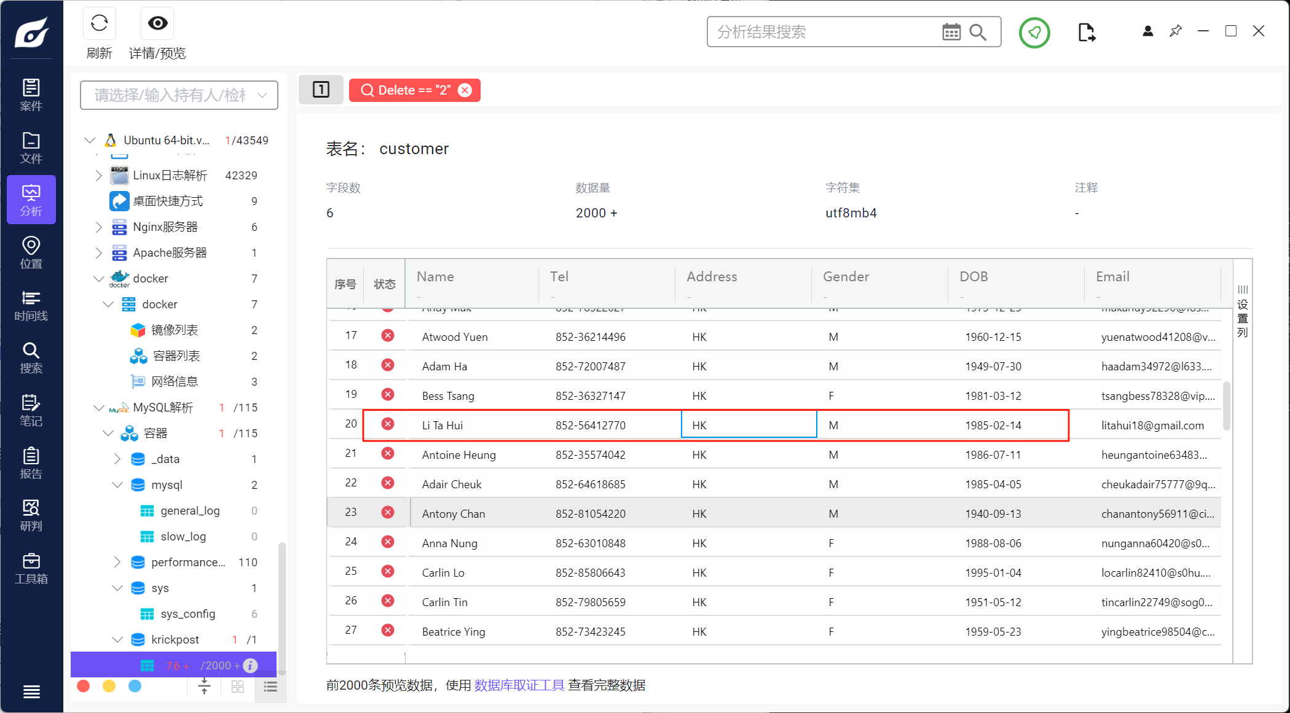
Task: Select the Cases (案件) sidebar menu
Action: [x=31, y=95]
